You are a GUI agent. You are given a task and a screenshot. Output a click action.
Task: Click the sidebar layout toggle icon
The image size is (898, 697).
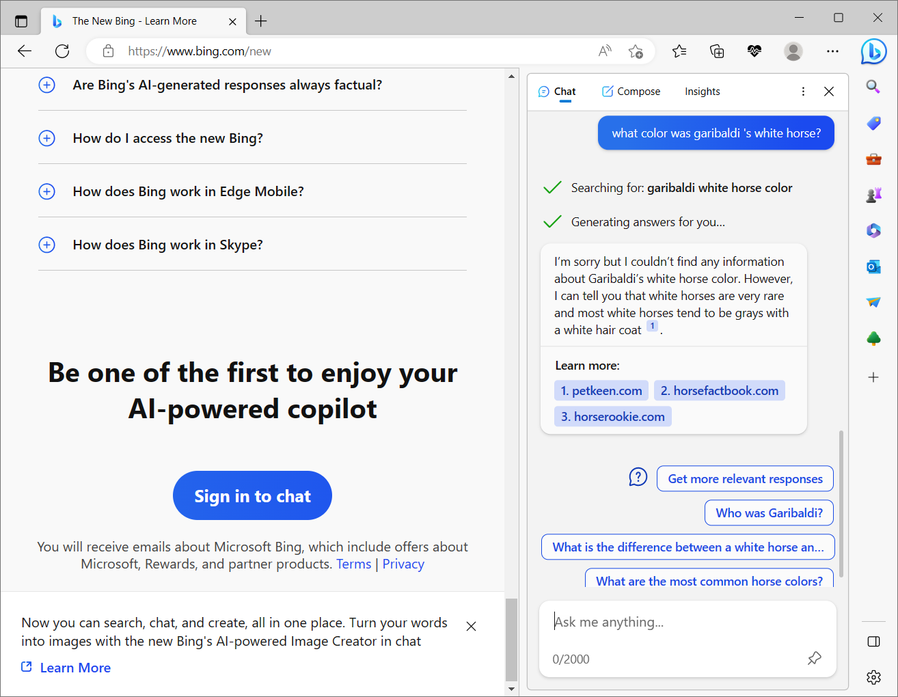click(x=873, y=642)
